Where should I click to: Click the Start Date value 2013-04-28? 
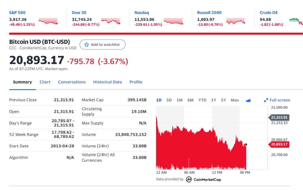pos(62,146)
